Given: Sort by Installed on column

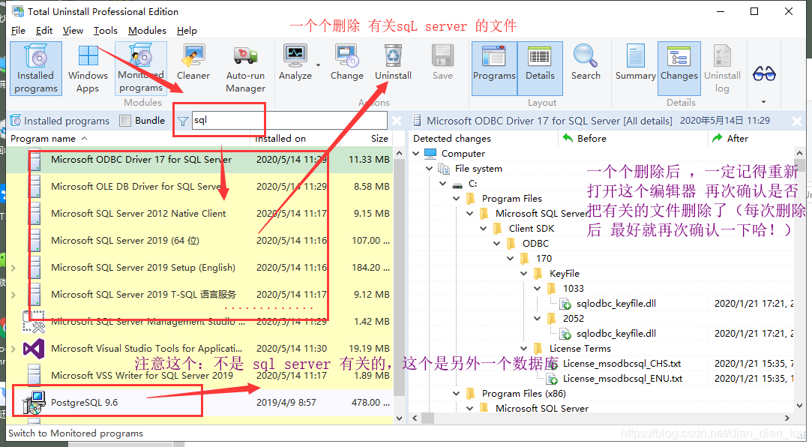Looking at the screenshot, I should coord(295,138).
